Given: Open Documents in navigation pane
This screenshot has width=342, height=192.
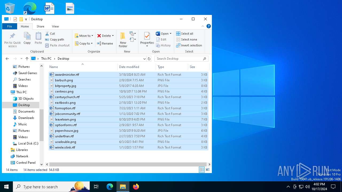Looking at the screenshot, I should (24, 111).
